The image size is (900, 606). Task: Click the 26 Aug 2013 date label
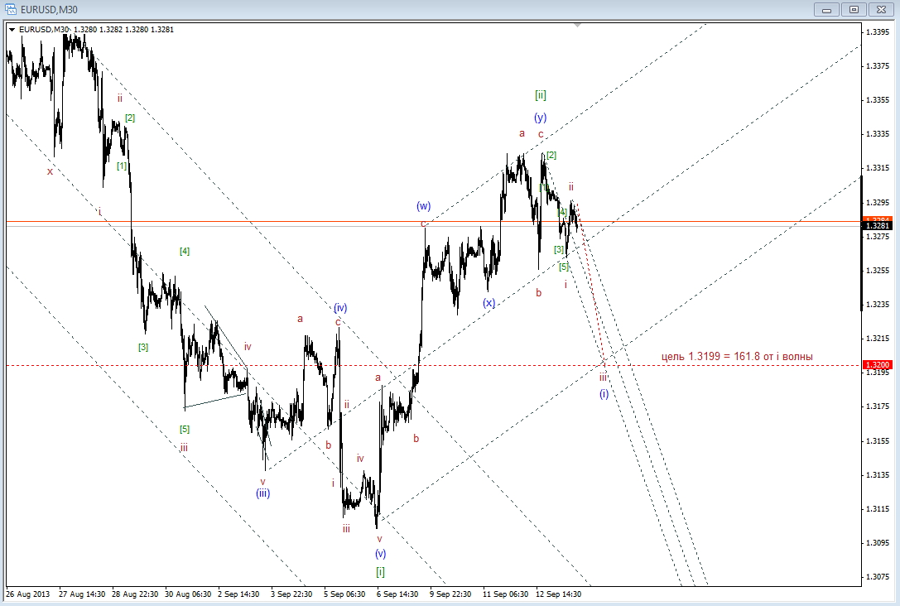(x=27, y=594)
